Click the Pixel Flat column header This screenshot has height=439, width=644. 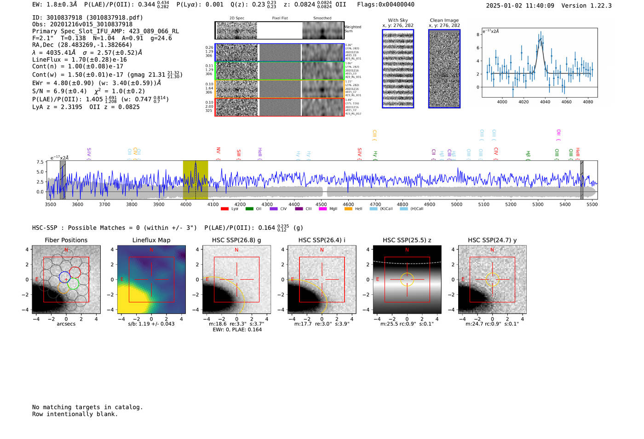click(280, 18)
